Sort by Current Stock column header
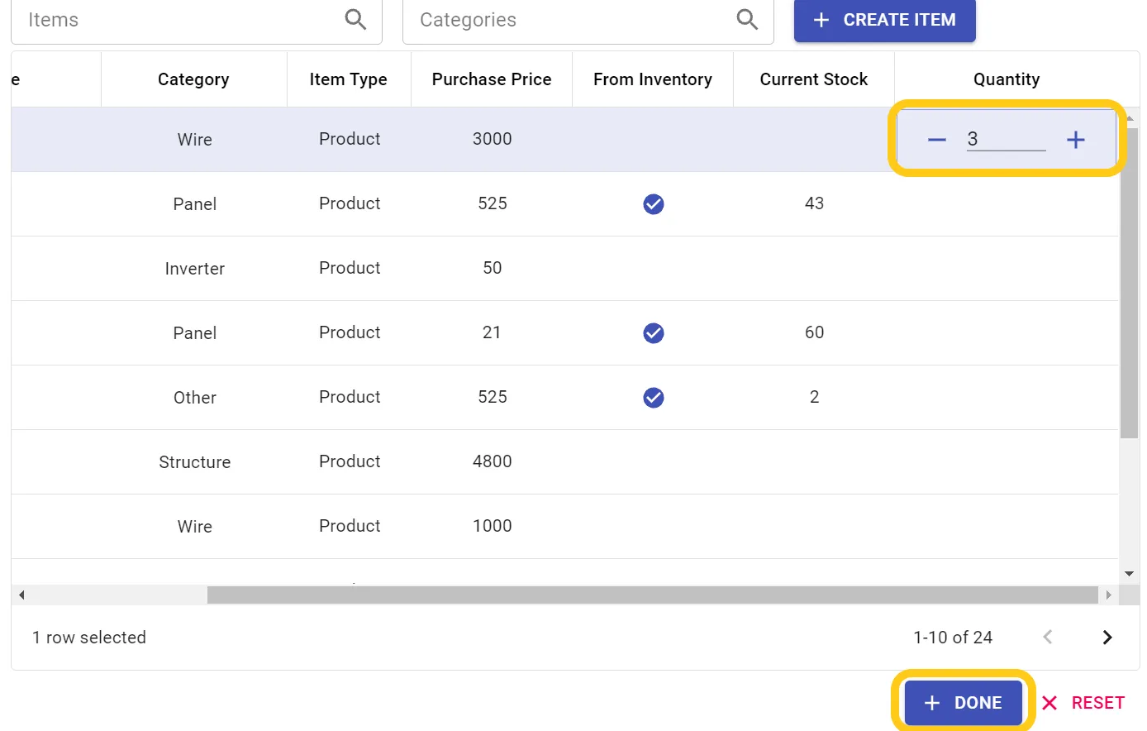This screenshot has height=731, width=1147. point(813,79)
